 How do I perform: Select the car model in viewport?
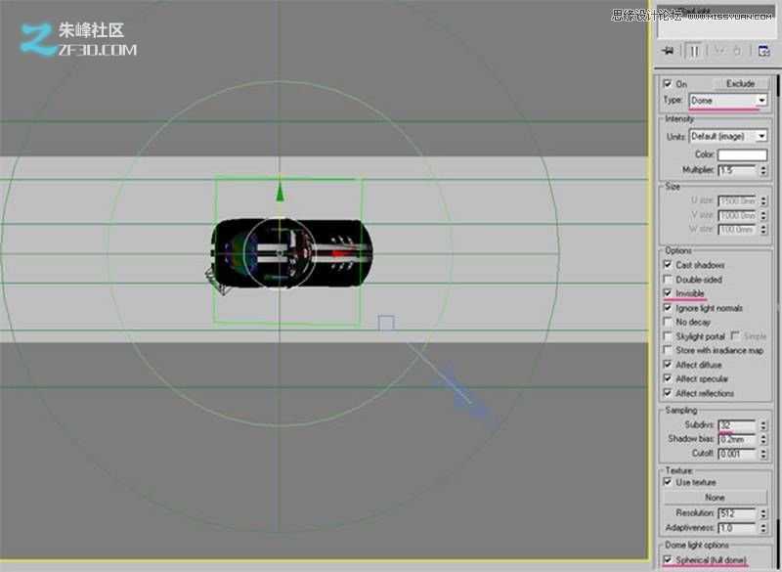pyautogui.click(x=291, y=253)
